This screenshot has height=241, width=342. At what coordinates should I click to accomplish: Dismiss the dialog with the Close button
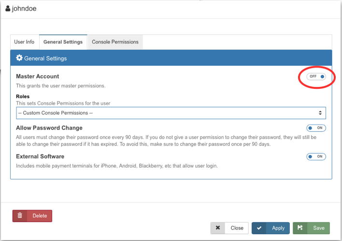click(230, 228)
